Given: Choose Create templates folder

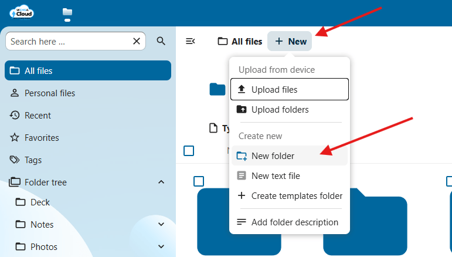Looking at the screenshot, I should click(290, 196).
